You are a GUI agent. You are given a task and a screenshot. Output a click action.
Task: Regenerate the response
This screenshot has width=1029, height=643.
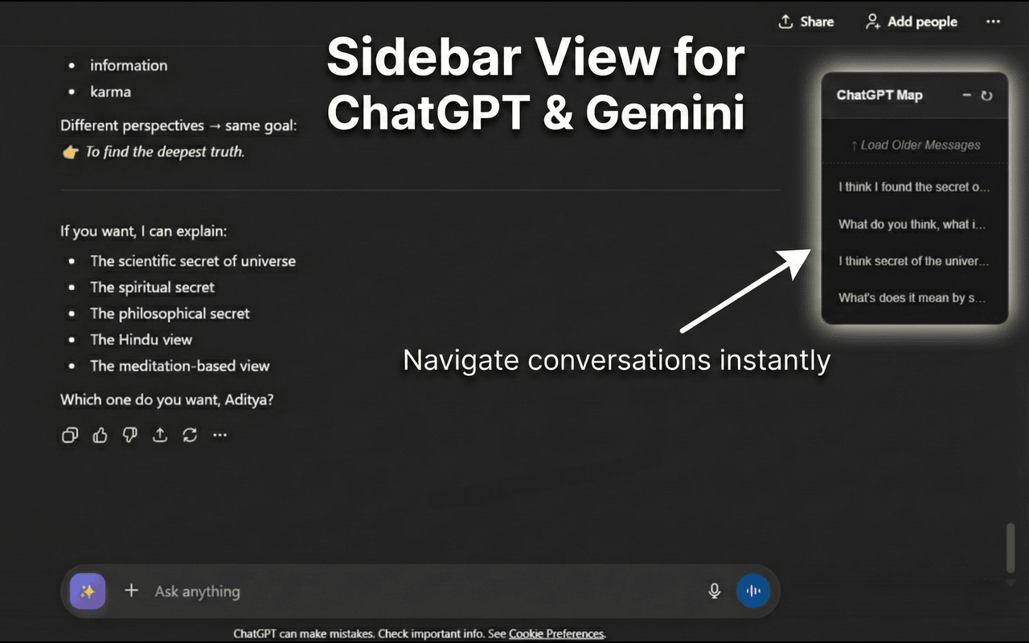click(x=190, y=435)
